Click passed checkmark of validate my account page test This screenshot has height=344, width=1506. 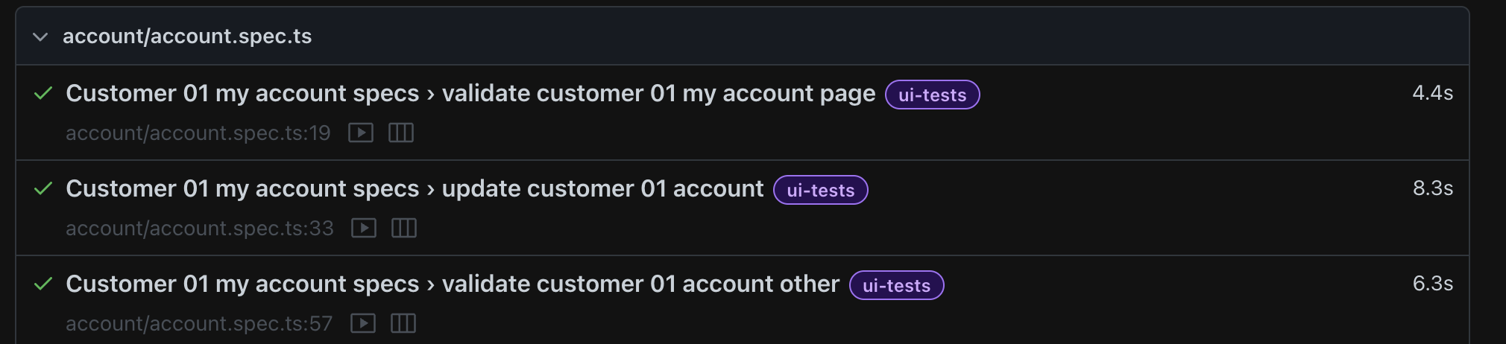pyautogui.click(x=43, y=94)
